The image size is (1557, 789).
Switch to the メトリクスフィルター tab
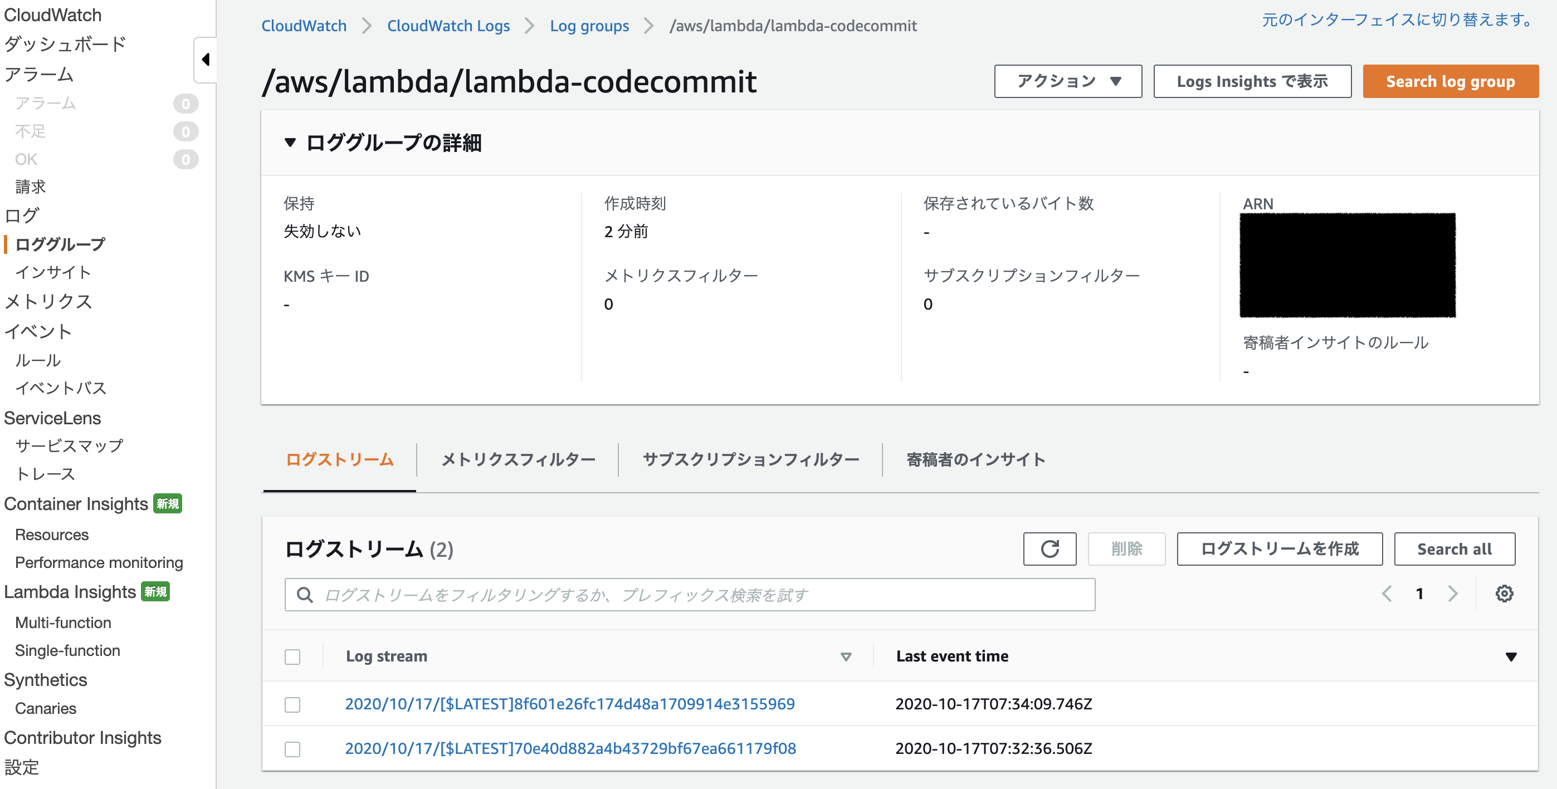tap(518, 460)
